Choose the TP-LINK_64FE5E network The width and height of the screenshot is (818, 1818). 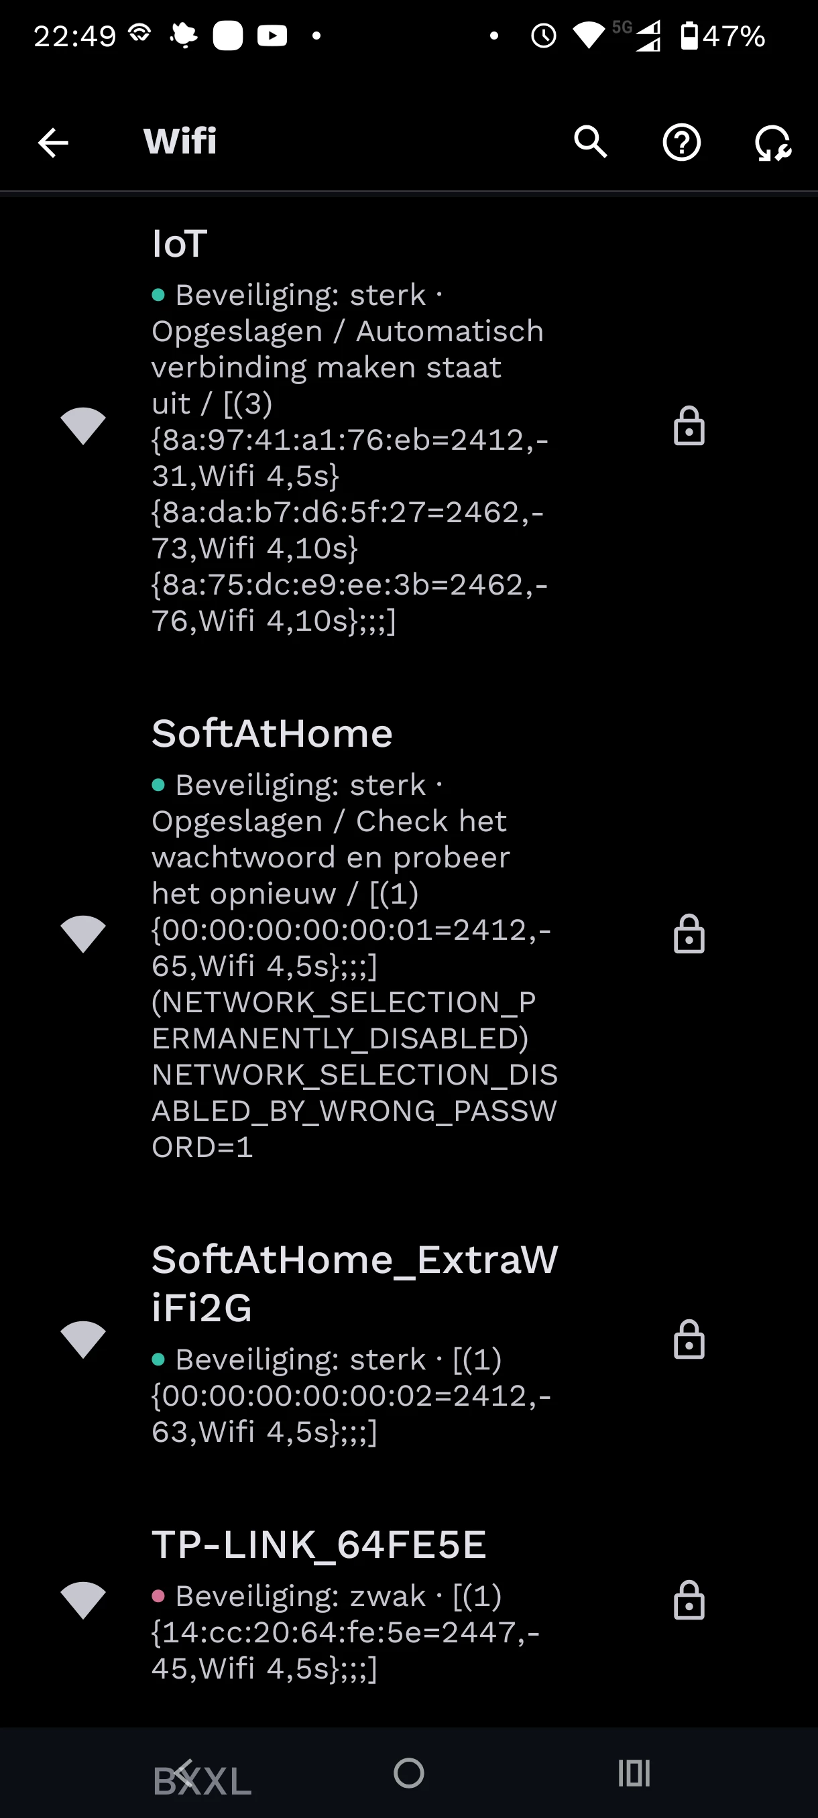(x=319, y=1545)
